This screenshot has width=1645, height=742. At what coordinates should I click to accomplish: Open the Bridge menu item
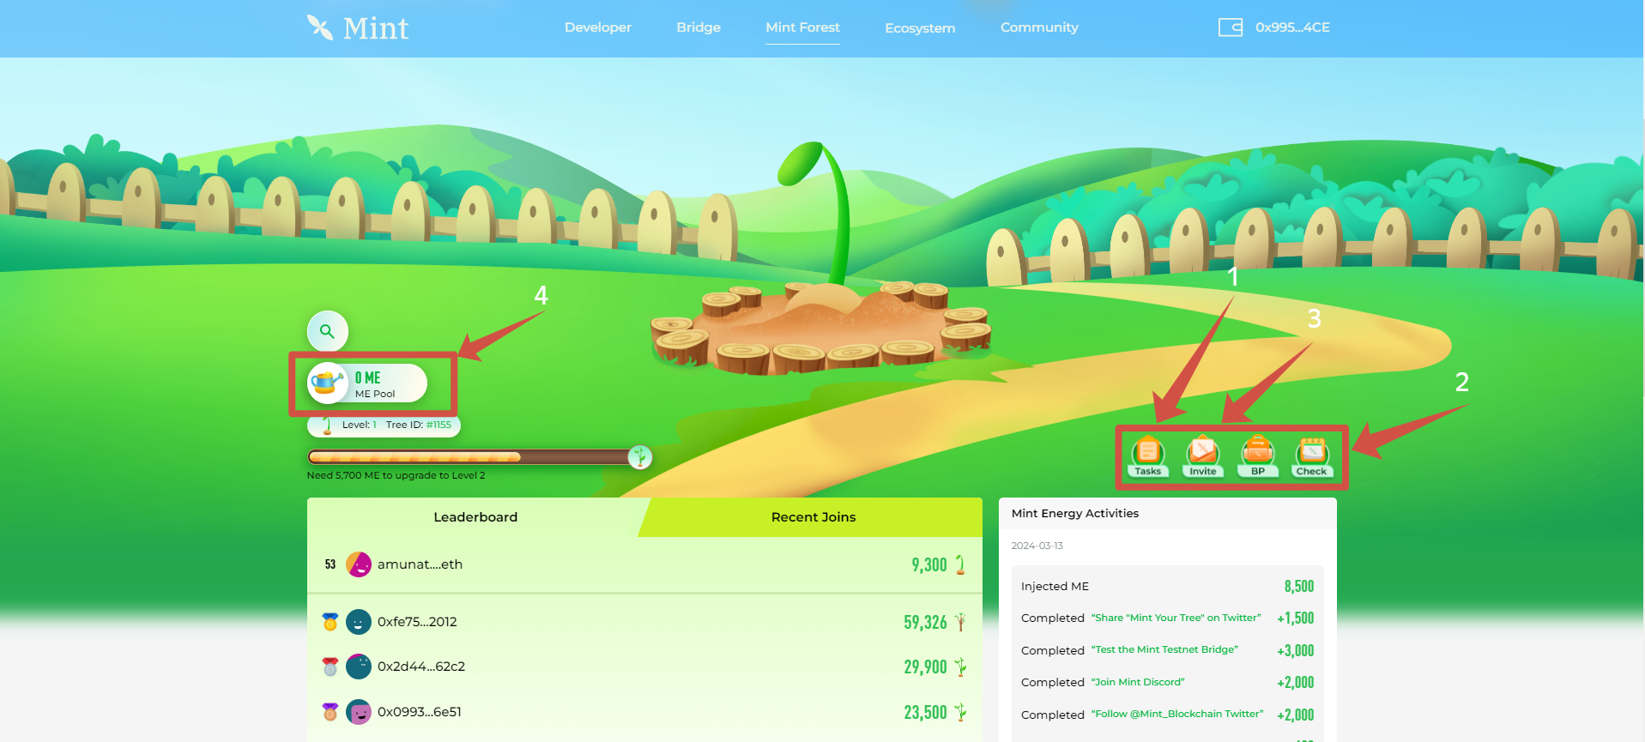tap(699, 27)
